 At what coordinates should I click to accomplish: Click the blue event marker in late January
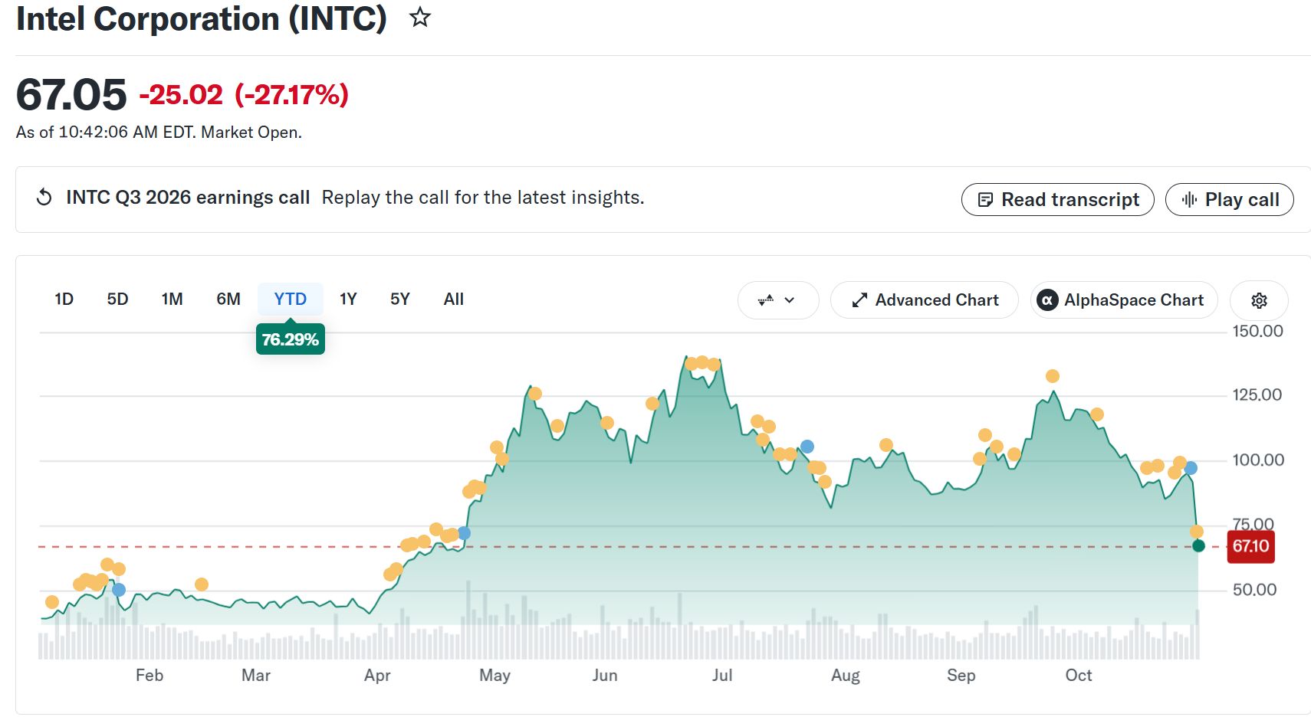pos(119,590)
